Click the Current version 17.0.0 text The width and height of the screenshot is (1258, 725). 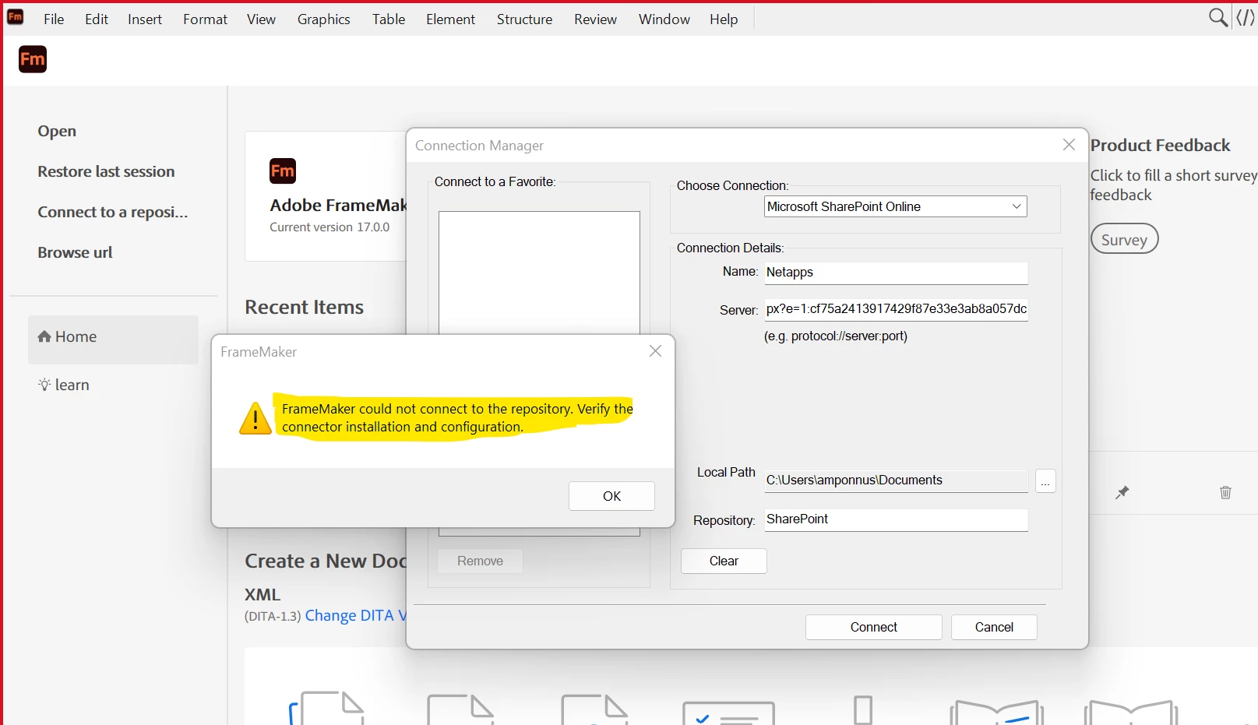(x=329, y=227)
